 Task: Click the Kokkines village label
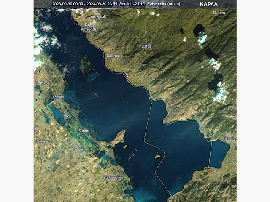[x=42, y=141]
